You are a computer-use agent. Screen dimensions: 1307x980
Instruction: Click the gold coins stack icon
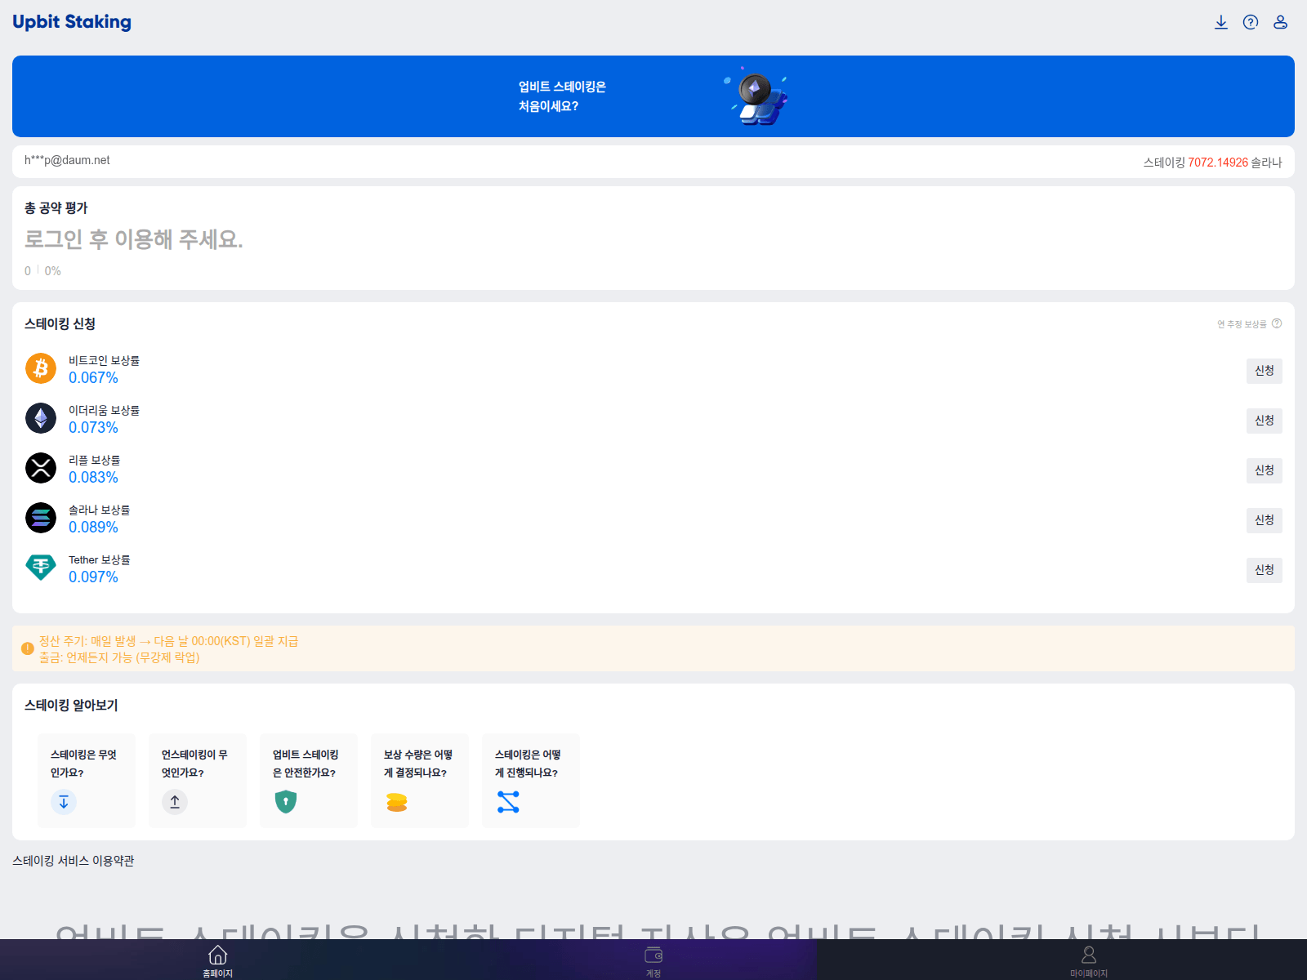(397, 802)
